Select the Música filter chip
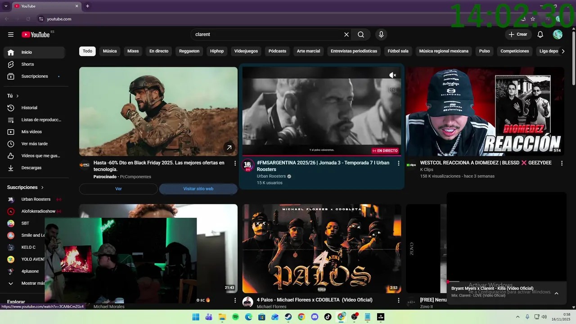Image resolution: width=576 pixels, height=324 pixels. 110,51
